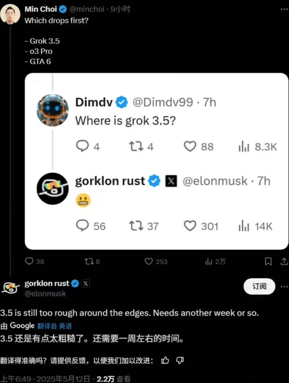Repost Min Choi's post with 8 reposts
The image size is (289, 383).
(x=92, y=262)
